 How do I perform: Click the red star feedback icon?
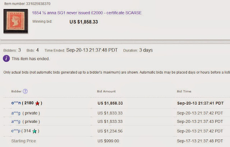37,103
